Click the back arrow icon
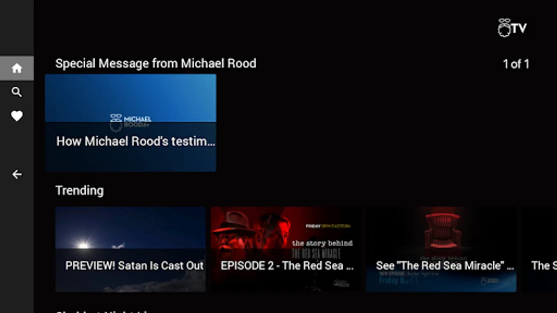Viewport: 557px width, 313px height. click(17, 174)
